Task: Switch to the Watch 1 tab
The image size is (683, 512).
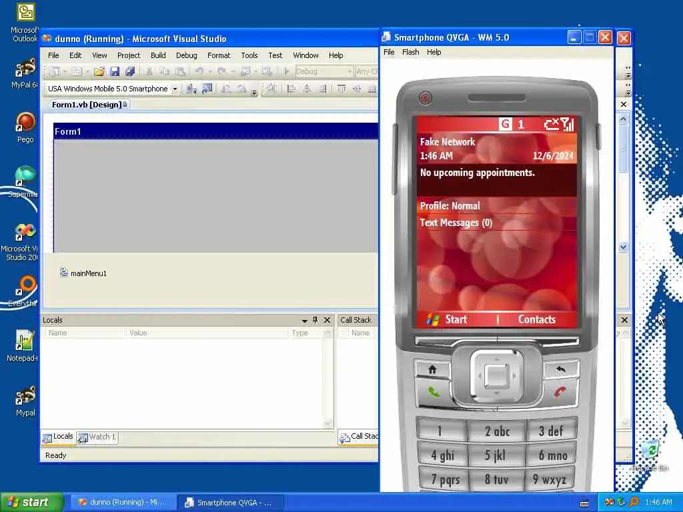Action: (97, 437)
